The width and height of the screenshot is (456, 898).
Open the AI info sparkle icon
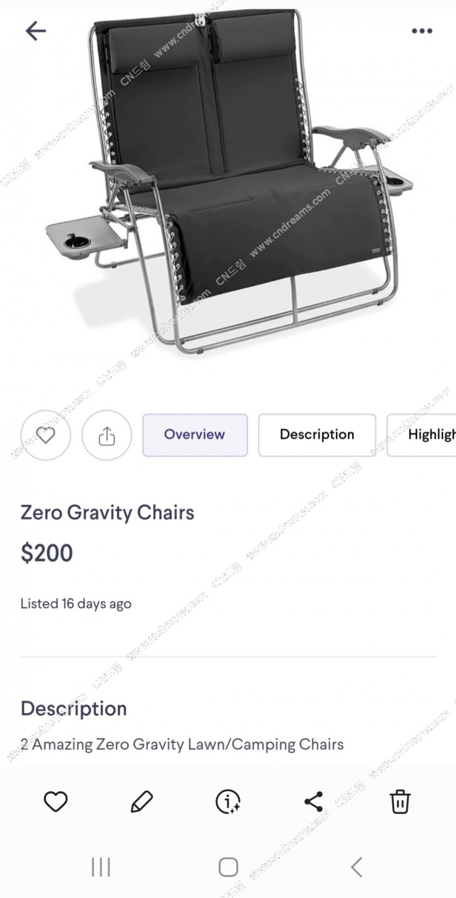[x=228, y=802]
